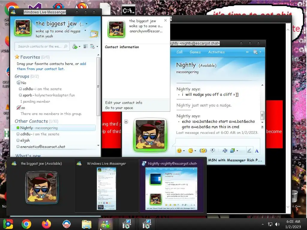This screenshot has width=307, height=230.
Task: Open the personal message dropdown arrow
Action: (x=85, y=31)
